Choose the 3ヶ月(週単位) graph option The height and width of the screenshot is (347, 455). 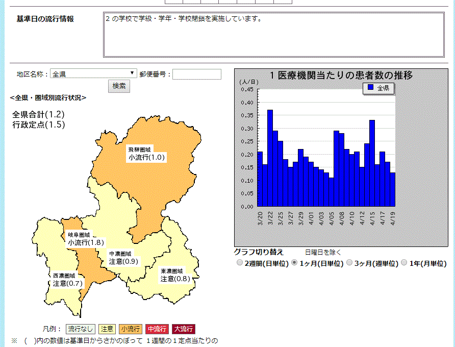[x=349, y=263]
